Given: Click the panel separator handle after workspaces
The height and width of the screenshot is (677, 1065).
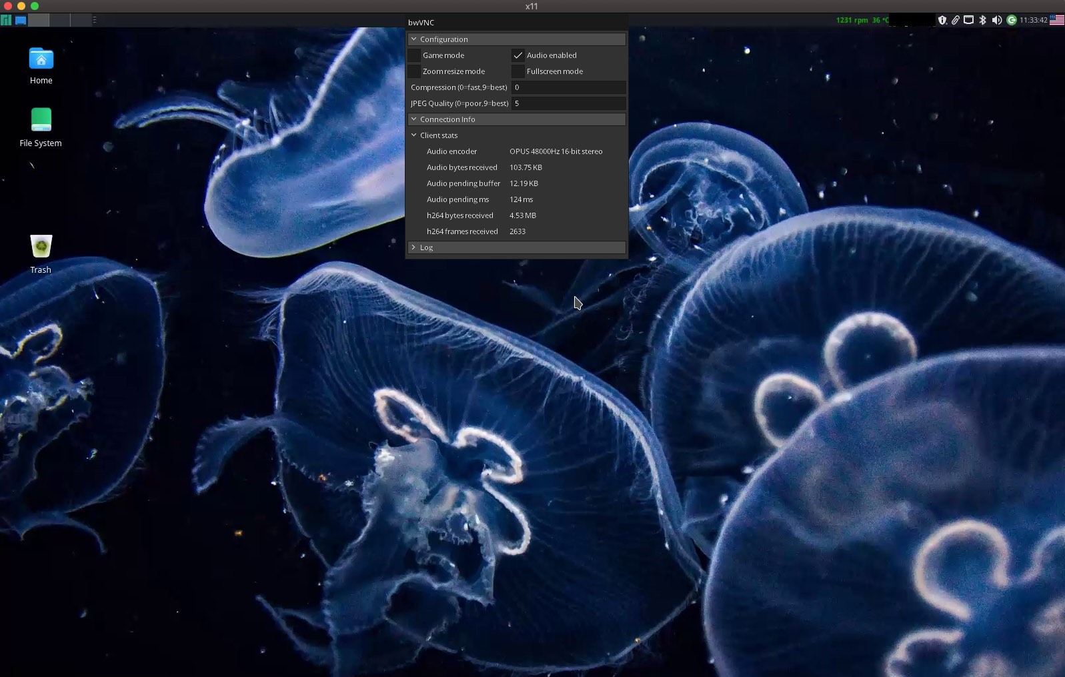Looking at the screenshot, I should [95, 20].
